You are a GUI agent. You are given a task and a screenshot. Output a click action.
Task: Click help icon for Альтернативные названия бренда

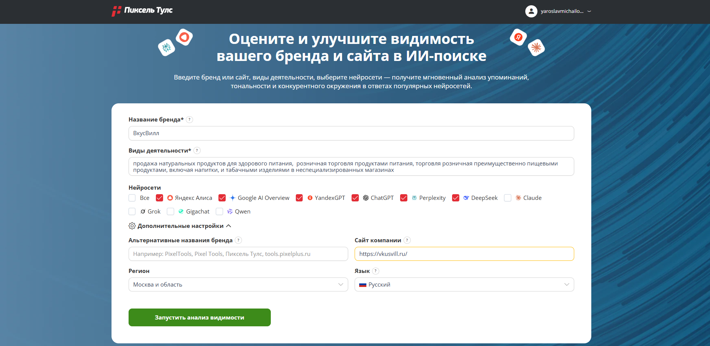(x=238, y=240)
